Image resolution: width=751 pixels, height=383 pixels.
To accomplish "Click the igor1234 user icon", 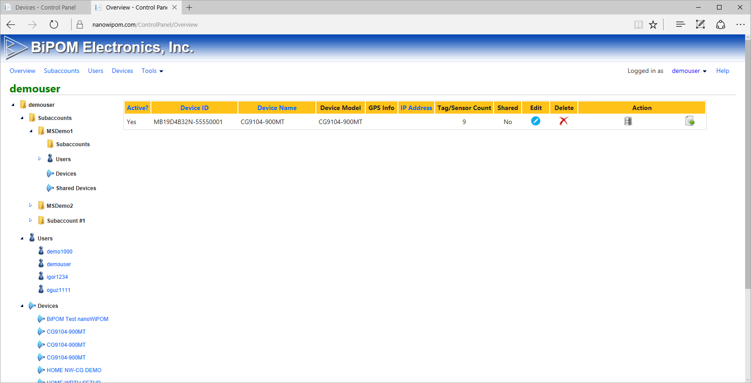I will (41, 276).
